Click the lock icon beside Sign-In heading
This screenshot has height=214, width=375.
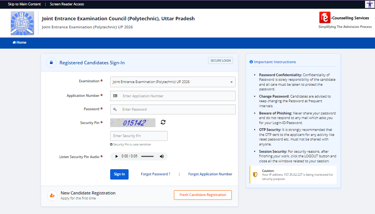point(51,63)
